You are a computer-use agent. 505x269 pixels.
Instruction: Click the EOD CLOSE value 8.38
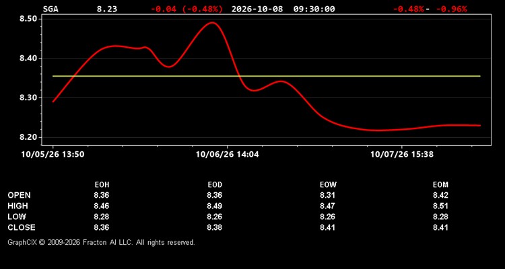pyautogui.click(x=215, y=227)
